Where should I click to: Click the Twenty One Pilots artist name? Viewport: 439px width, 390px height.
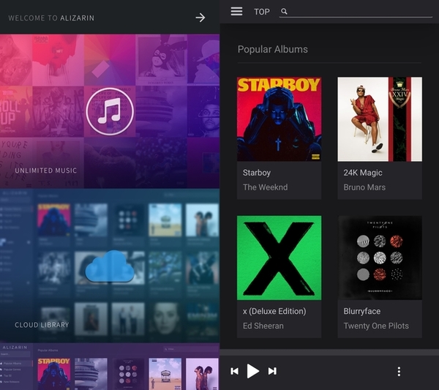click(x=376, y=326)
